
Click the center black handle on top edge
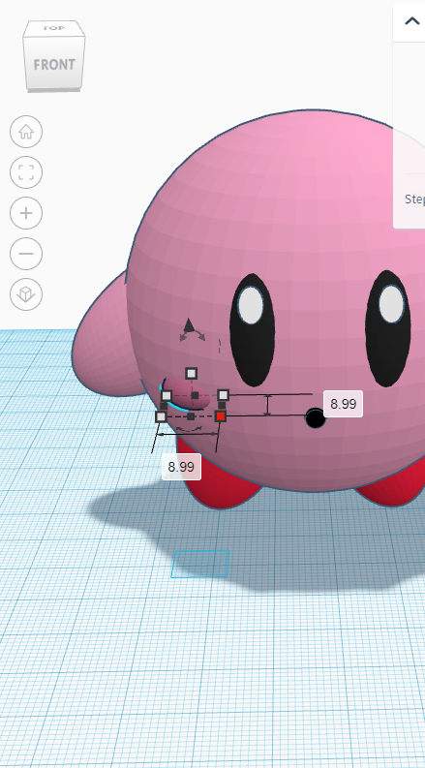195,395
